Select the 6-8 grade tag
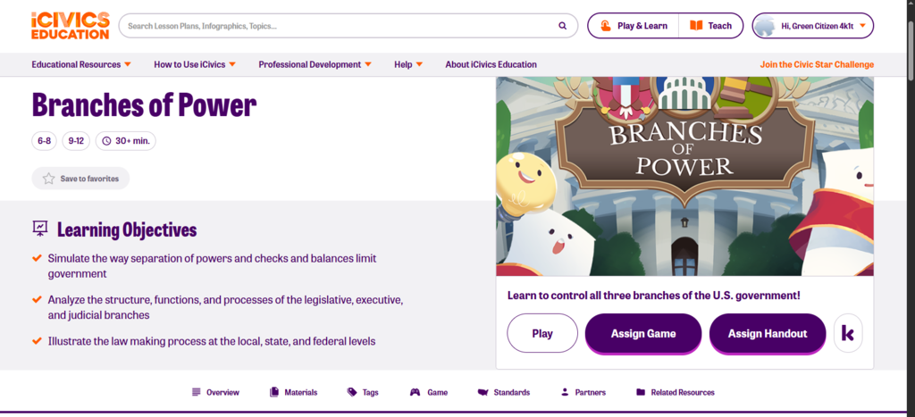Viewport: 915px width, 417px height. [x=45, y=140]
